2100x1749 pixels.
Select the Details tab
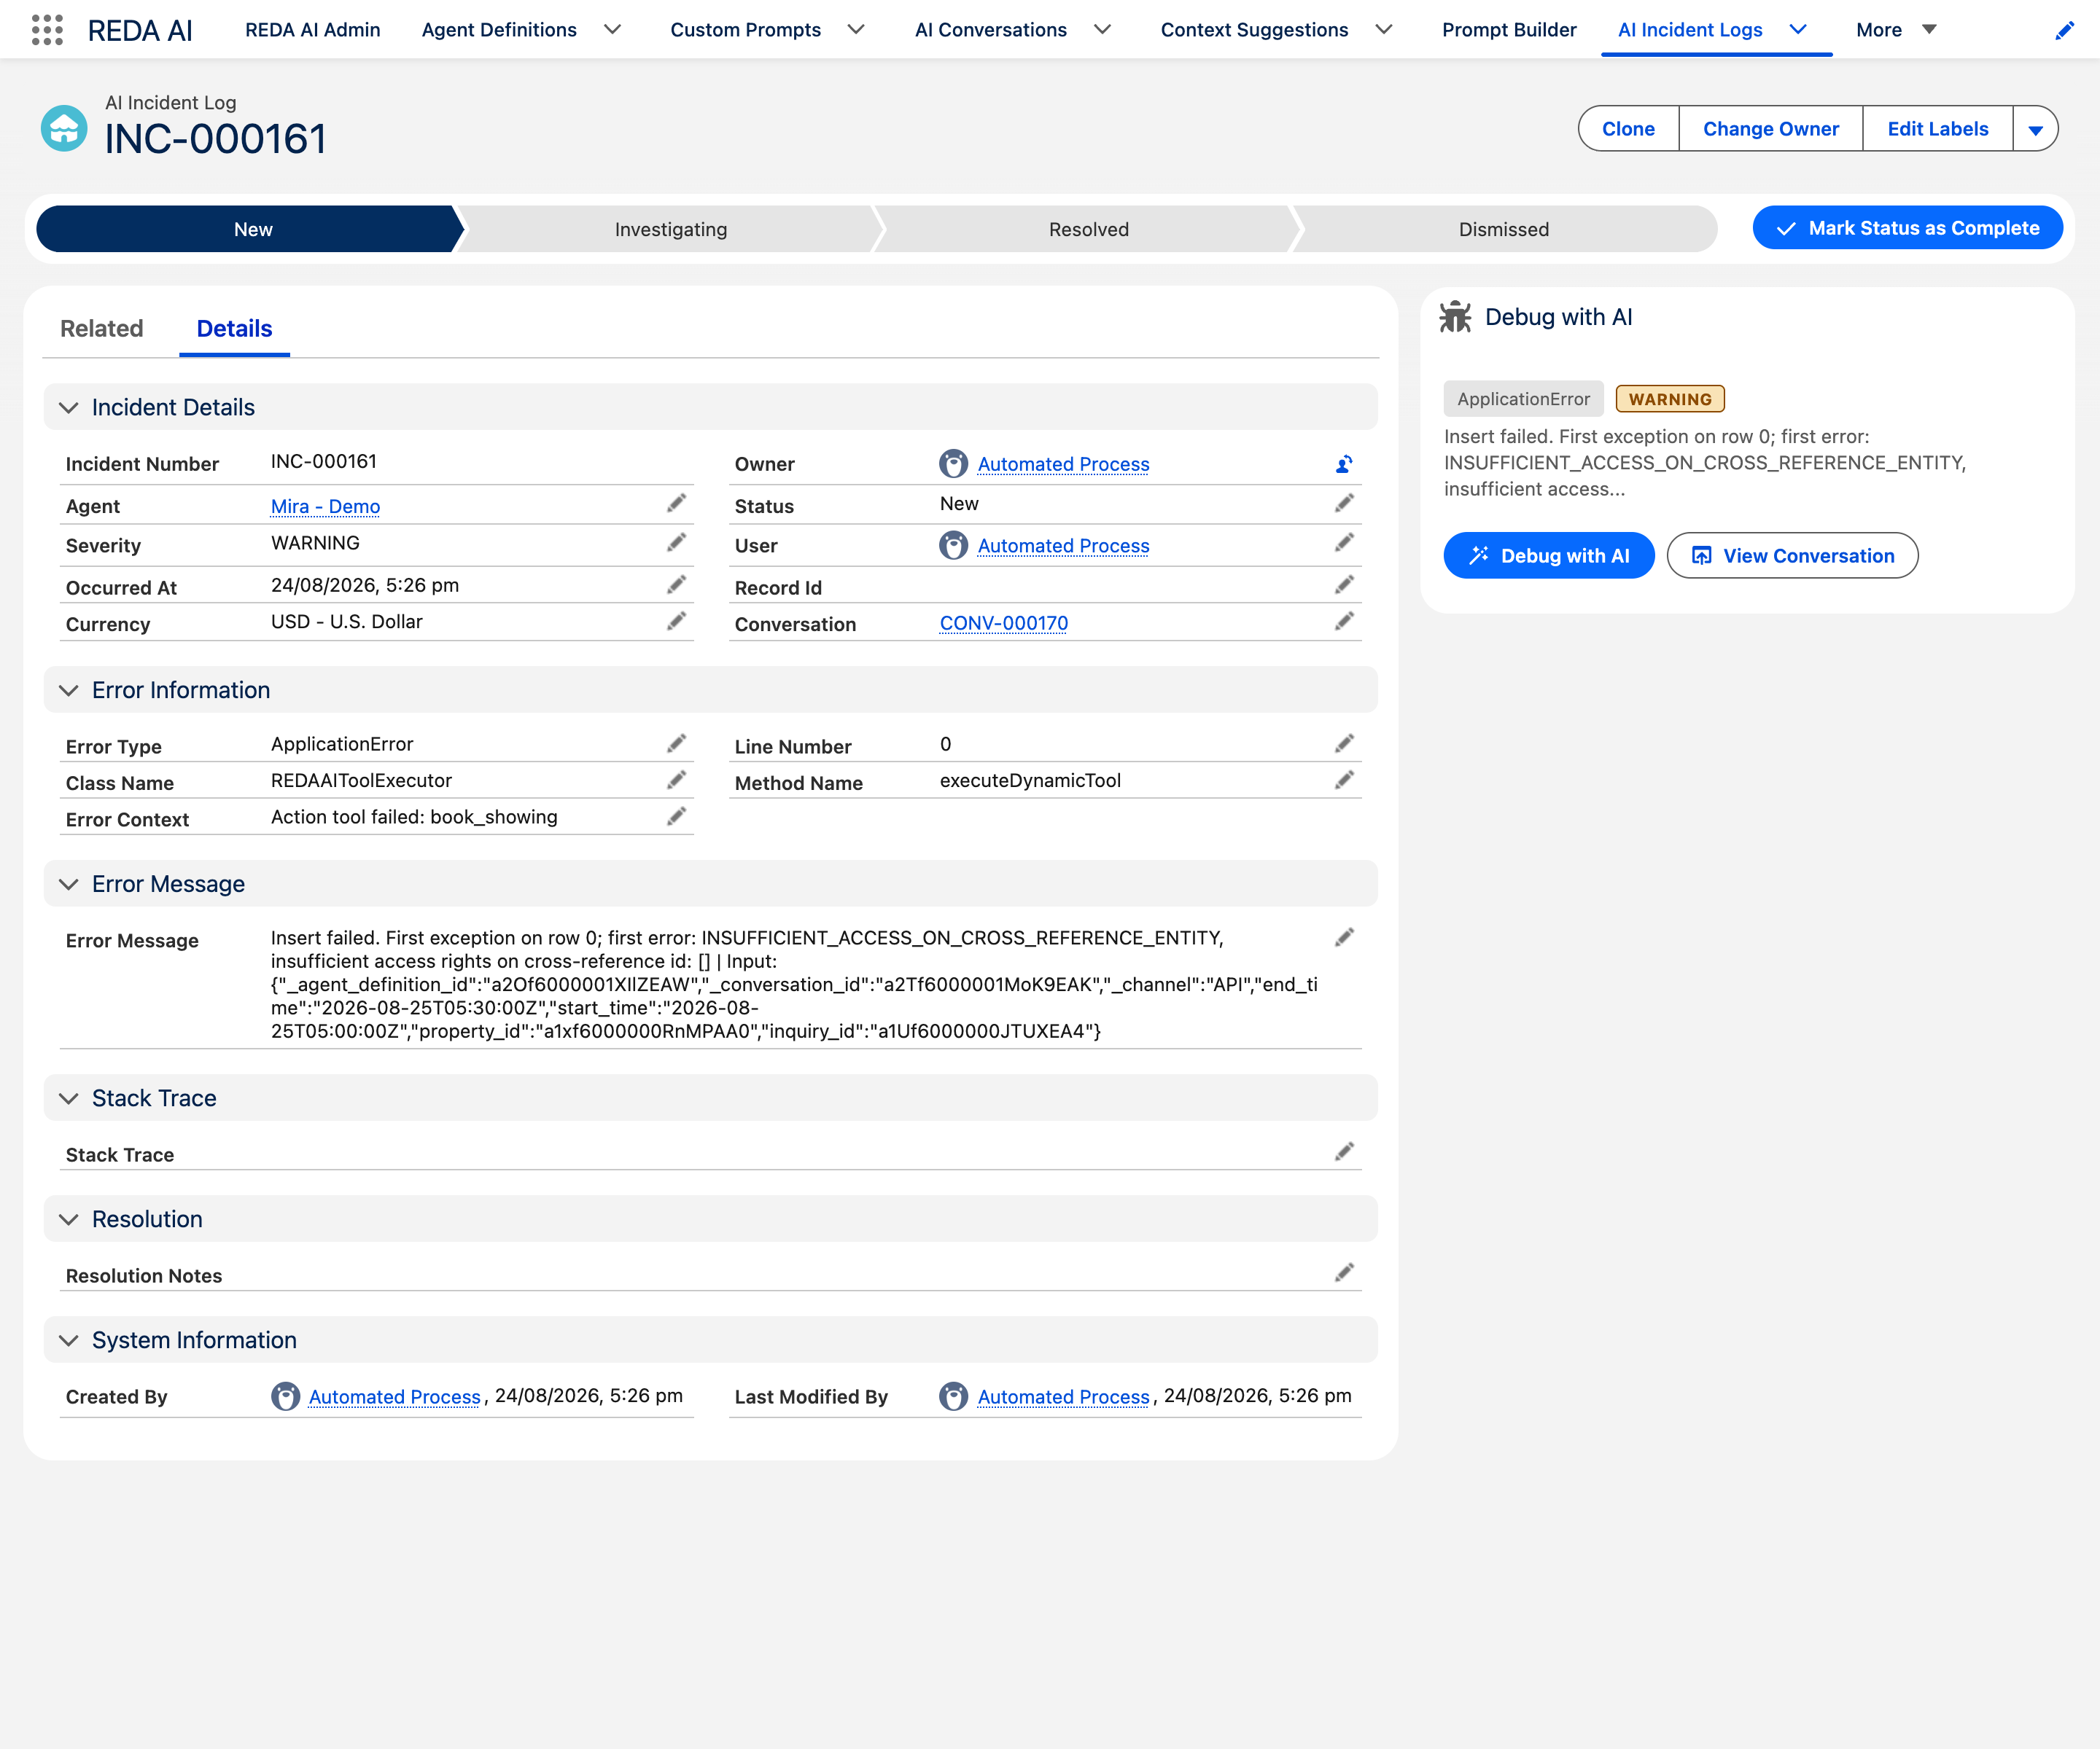234,329
